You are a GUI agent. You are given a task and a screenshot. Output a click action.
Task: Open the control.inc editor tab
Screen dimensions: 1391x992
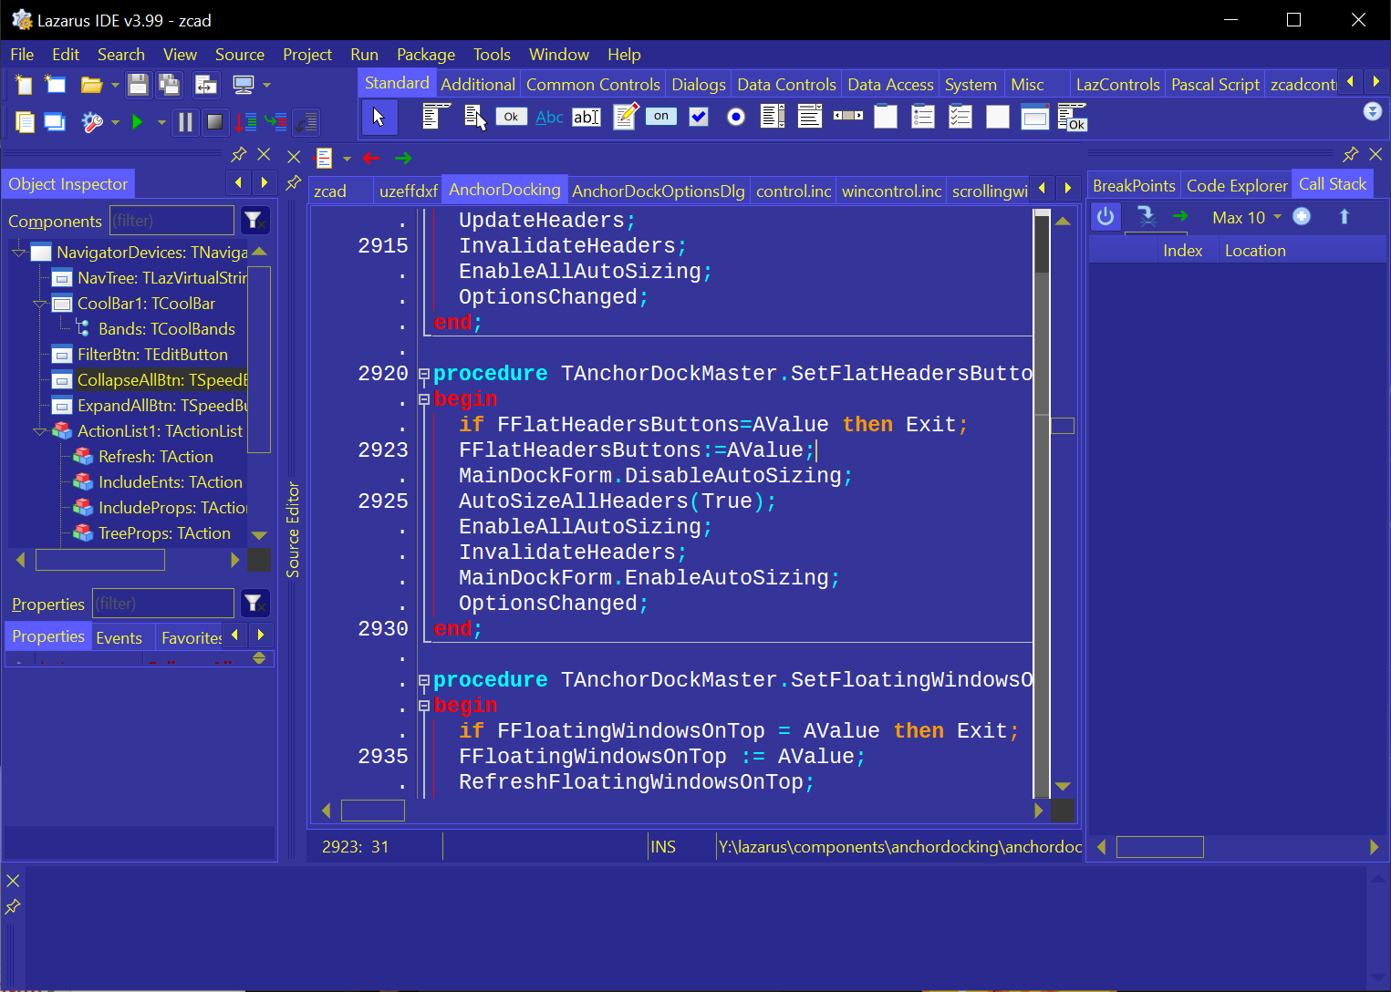click(793, 191)
